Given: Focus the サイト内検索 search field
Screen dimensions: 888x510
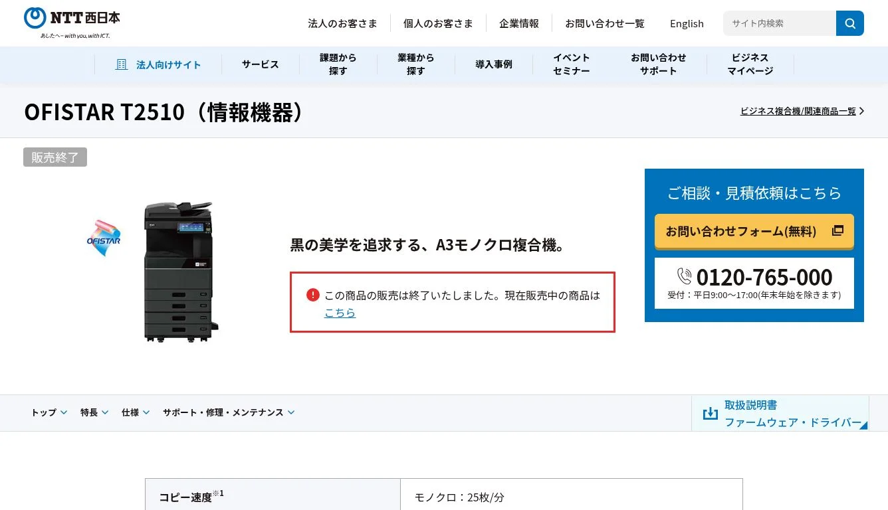Looking at the screenshot, I should tap(780, 23).
